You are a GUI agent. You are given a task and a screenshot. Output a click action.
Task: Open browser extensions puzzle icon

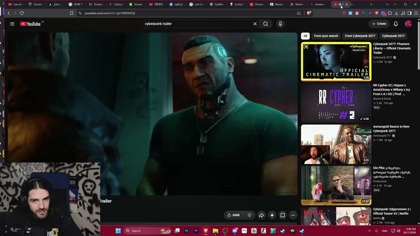click(390, 13)
